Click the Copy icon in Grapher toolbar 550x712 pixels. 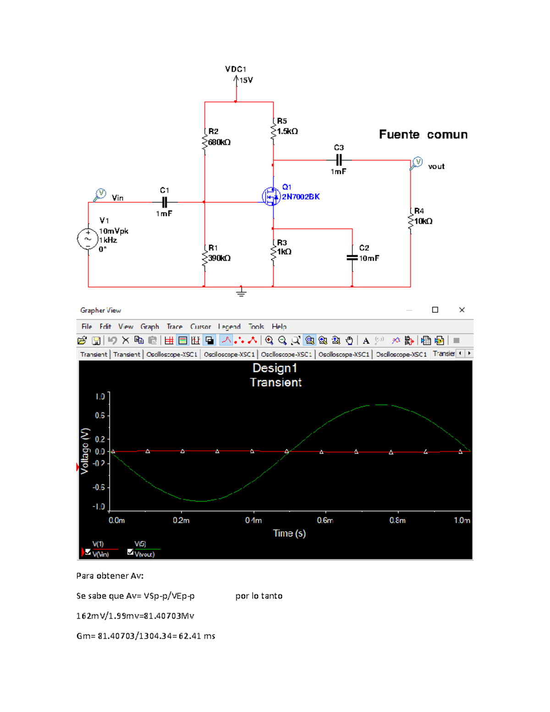(139, 340)
